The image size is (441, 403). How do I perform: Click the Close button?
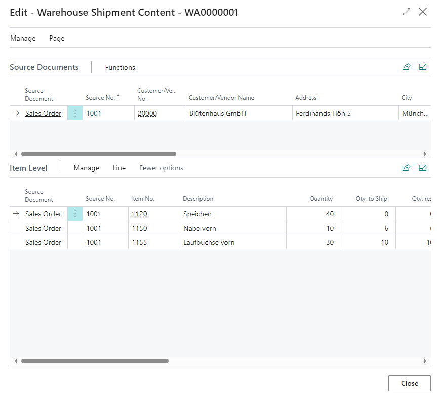click(409, 383)
